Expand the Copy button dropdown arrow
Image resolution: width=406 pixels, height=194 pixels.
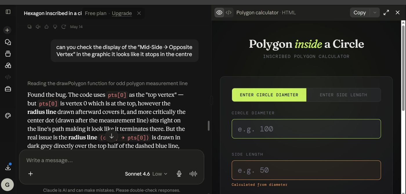375,12
